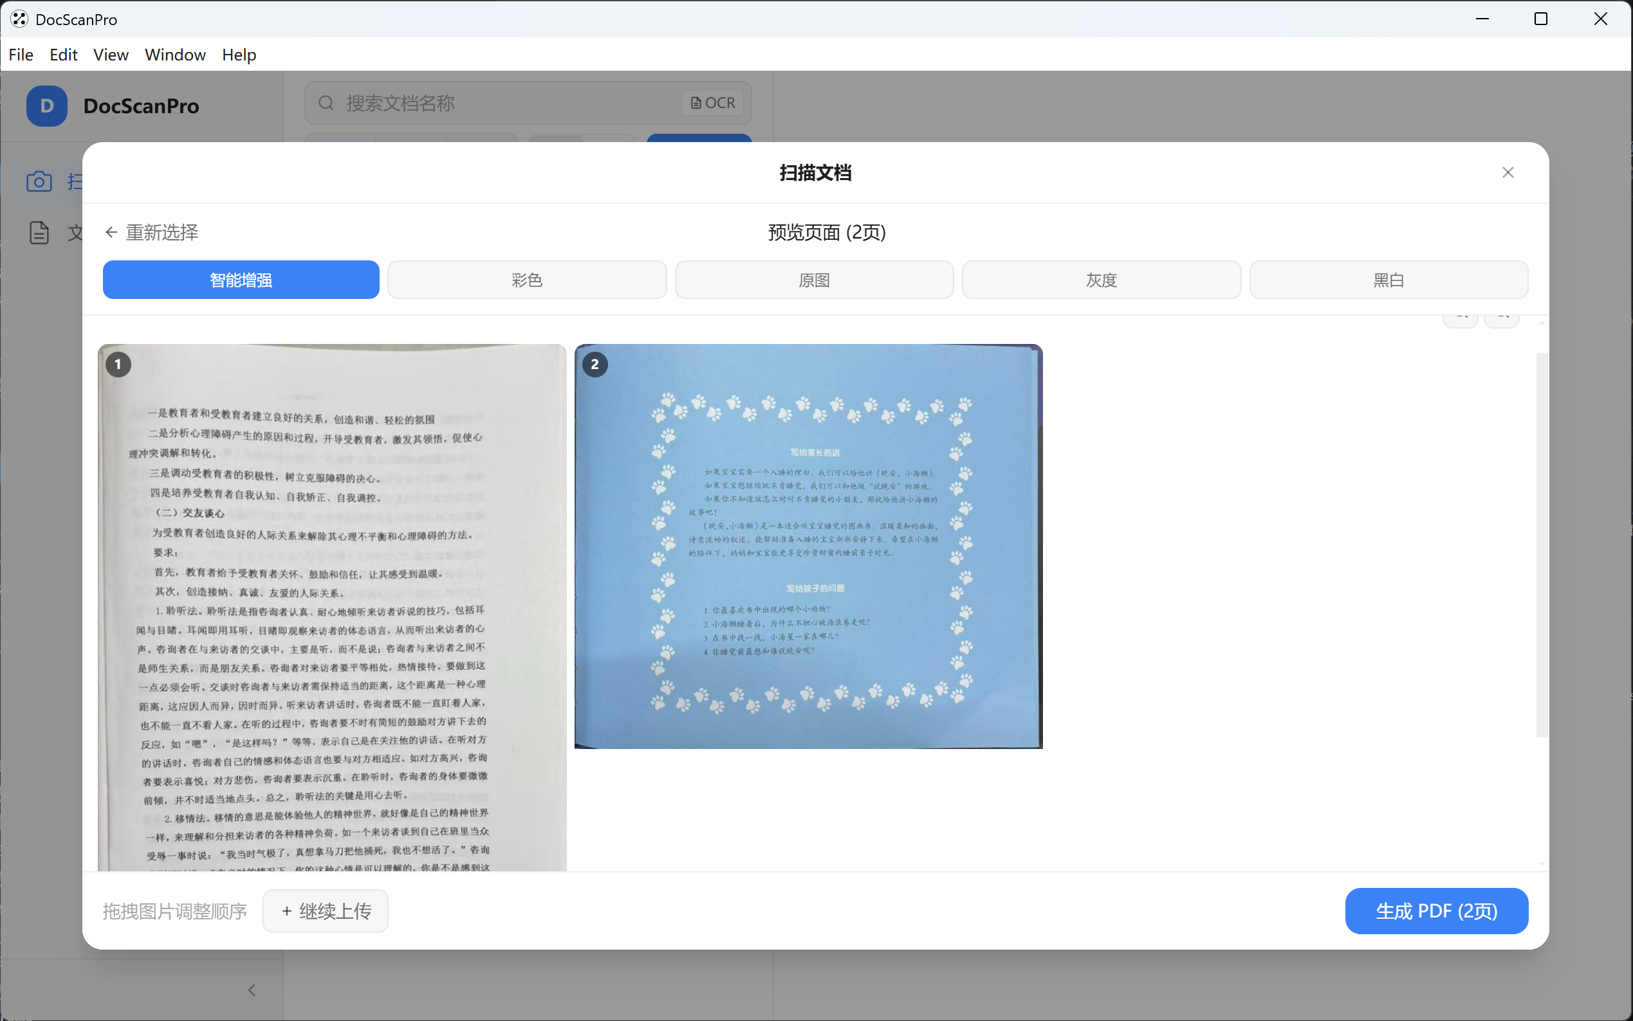Click the document icon in the left sidebar
Image resolution: width=1633 pixels, height=1021 pixels.
[x=39, y=232]
